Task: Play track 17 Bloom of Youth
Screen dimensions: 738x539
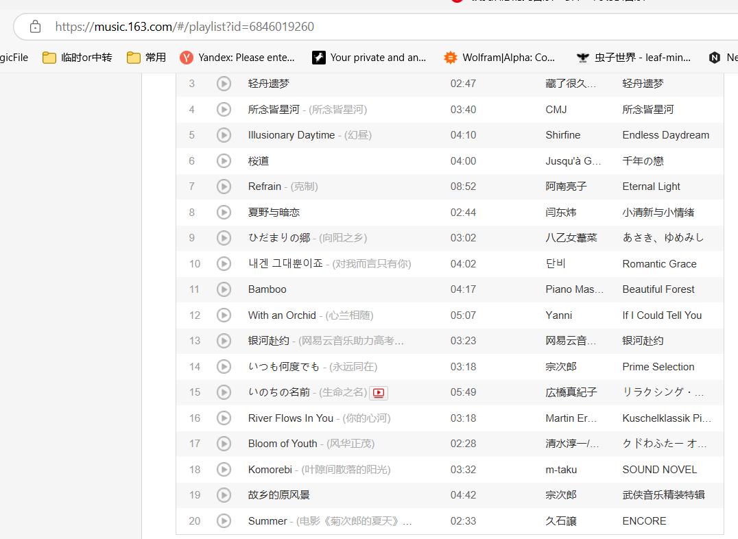Action: click(x=224, y=444)
